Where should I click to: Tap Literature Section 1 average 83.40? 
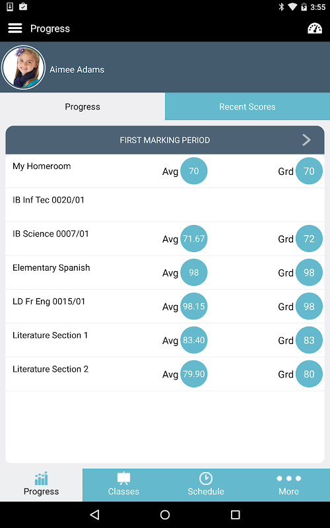[x=193, y=340]
